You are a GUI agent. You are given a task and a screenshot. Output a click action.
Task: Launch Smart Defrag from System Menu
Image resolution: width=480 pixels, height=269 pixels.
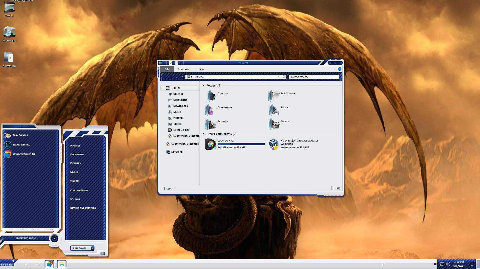pyautogui.click(x=17, y=145)
